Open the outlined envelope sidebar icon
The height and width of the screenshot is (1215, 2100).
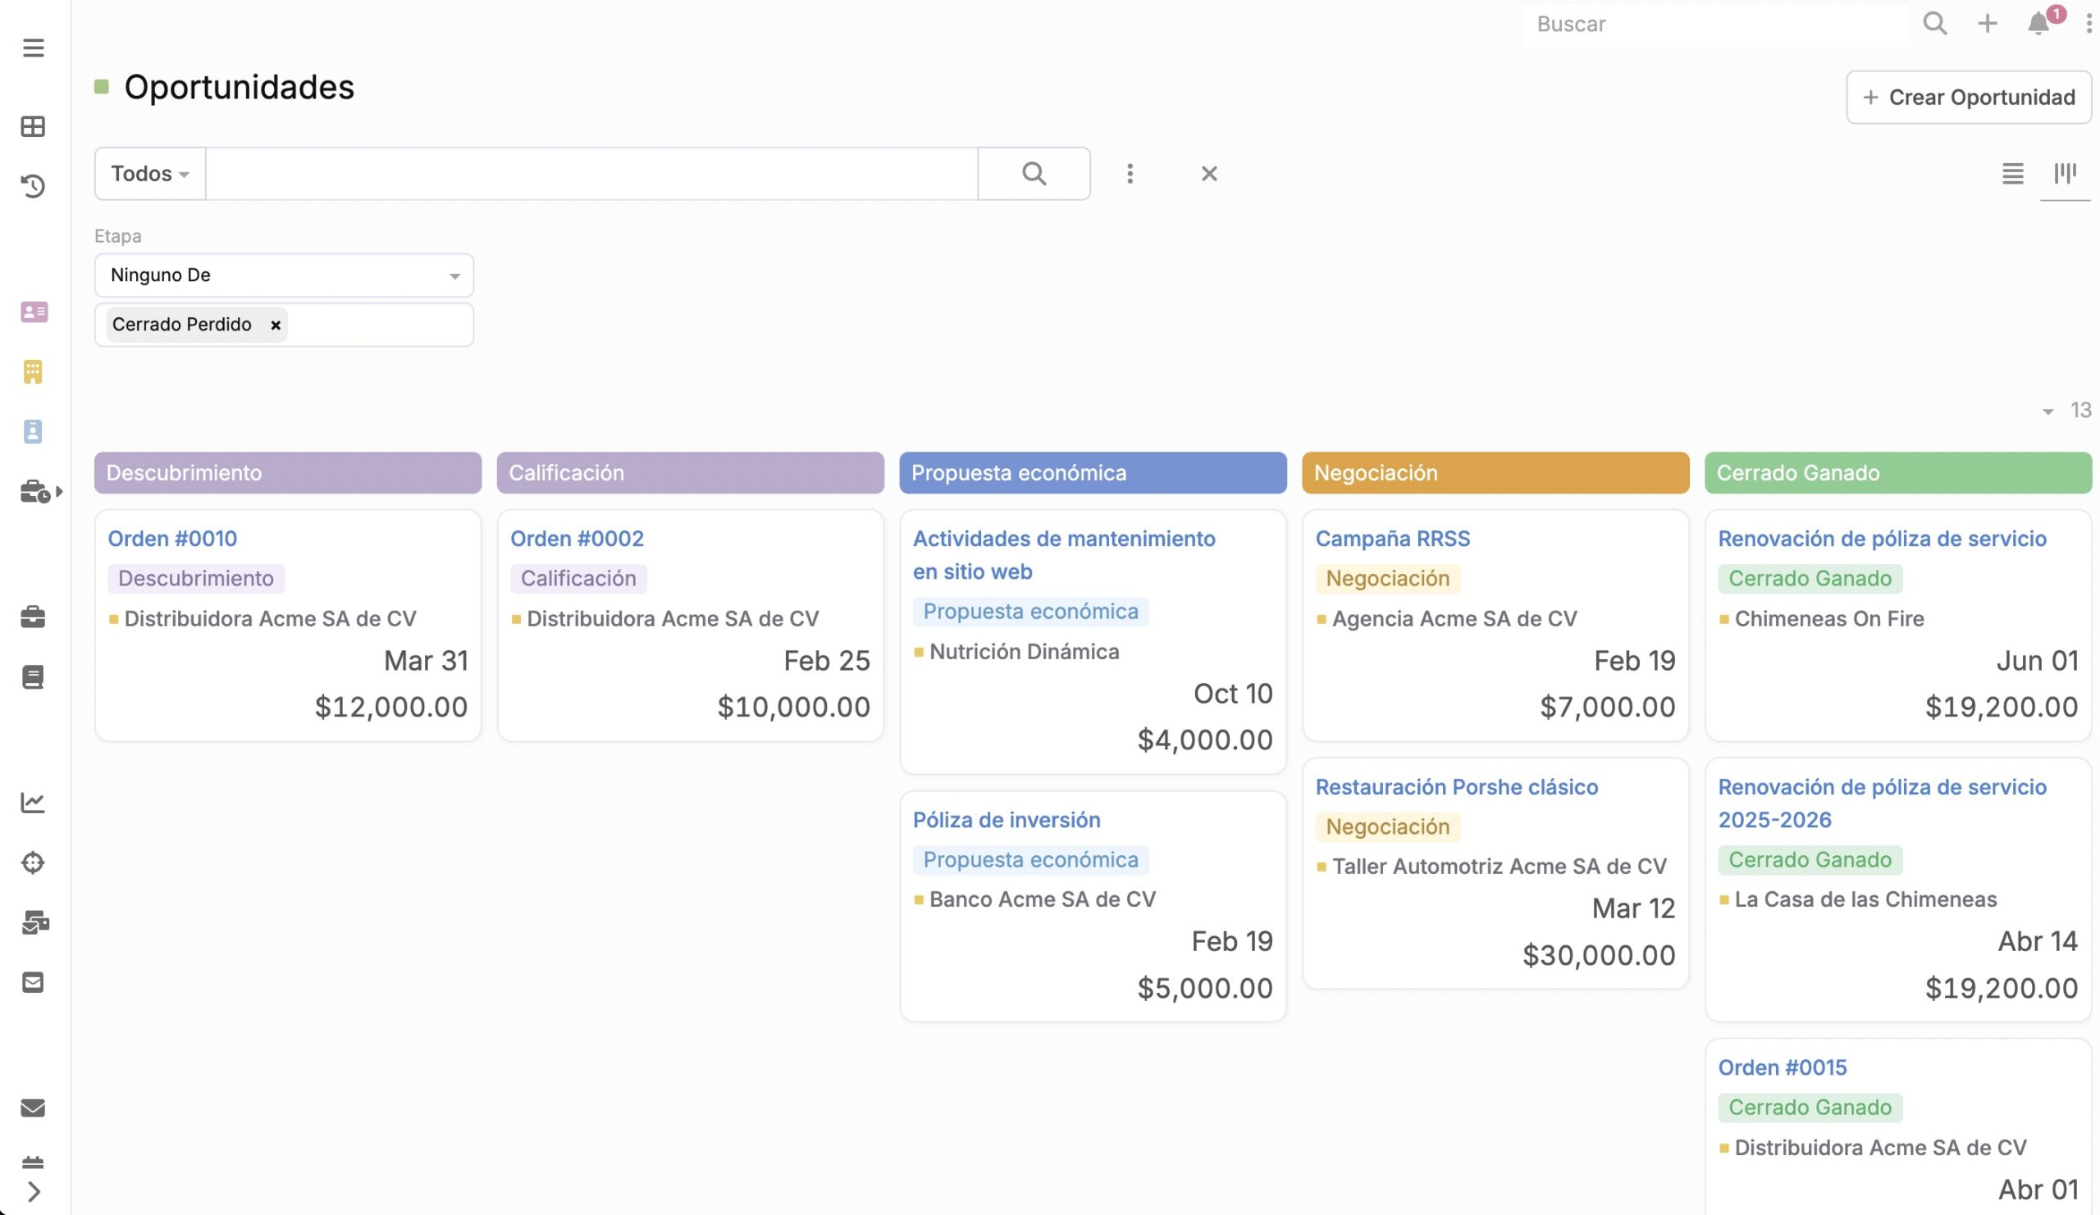pos(34,983)
